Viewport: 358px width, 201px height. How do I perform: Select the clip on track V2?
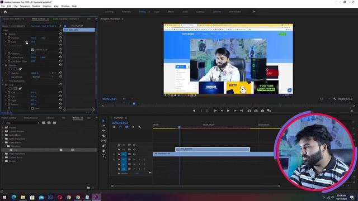tap(213, 149)
